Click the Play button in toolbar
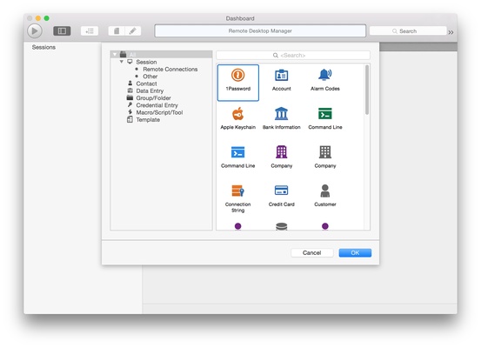481x348 pixels. (35, 31)
